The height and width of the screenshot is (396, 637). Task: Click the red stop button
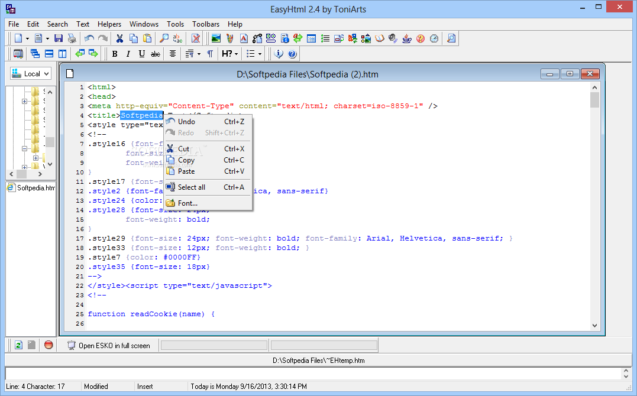(48, 345)
